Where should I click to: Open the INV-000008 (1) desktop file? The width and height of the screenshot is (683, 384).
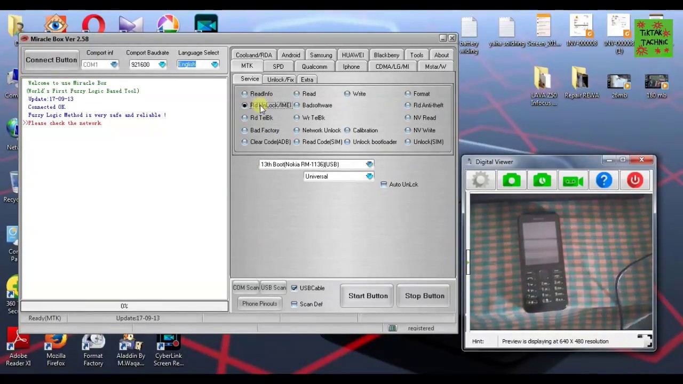point(619,34)
